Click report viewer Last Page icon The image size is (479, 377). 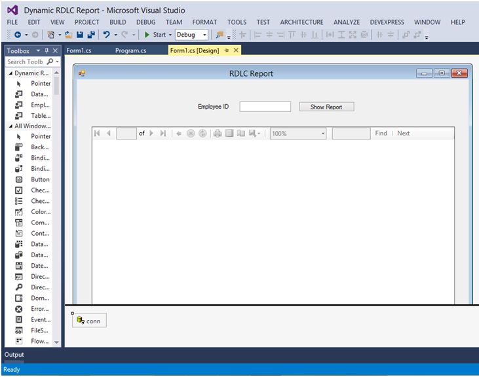coord(163,134)
